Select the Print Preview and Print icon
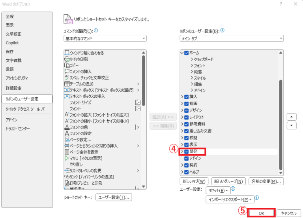303x218 pixels. 67,183
